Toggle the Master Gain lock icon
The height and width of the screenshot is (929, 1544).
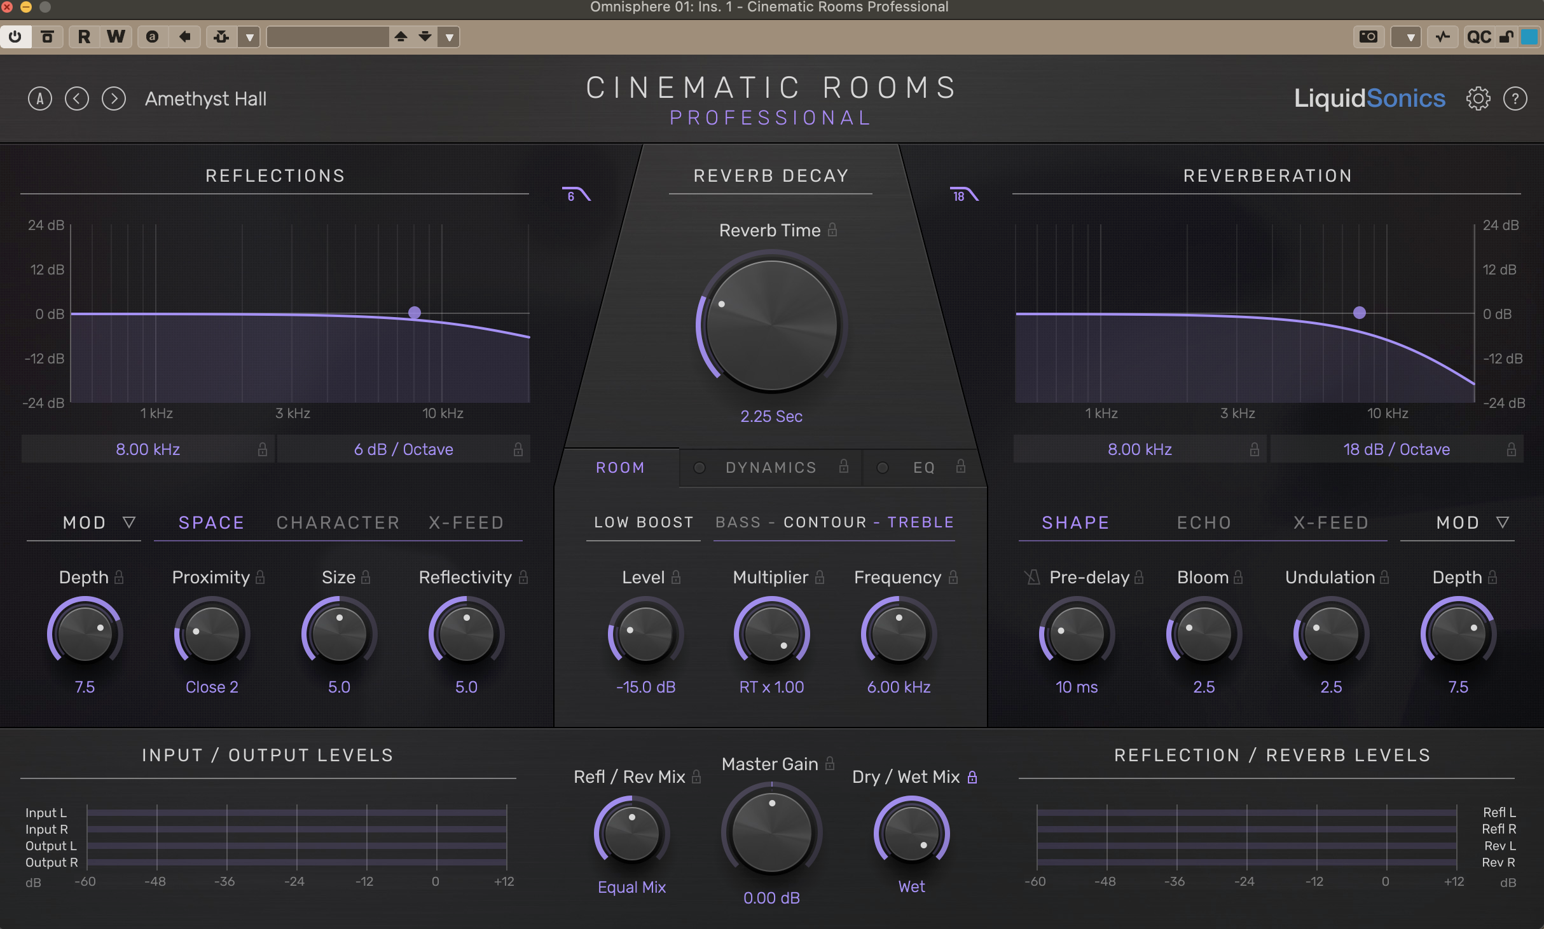830,763
